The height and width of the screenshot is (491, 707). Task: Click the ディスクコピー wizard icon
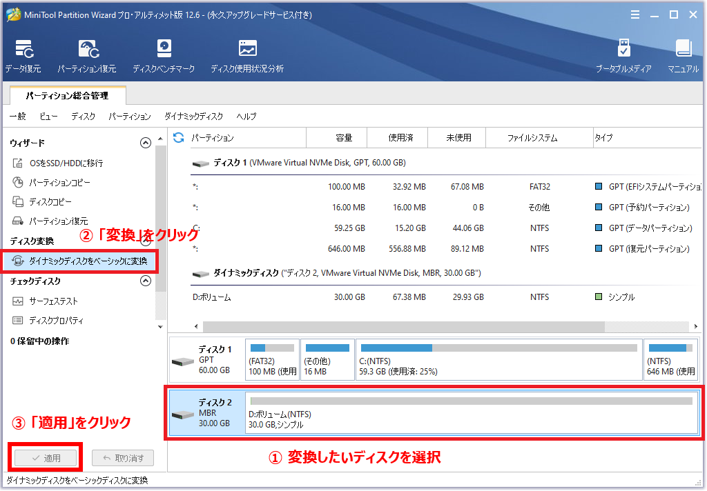[x=17, y=202]
